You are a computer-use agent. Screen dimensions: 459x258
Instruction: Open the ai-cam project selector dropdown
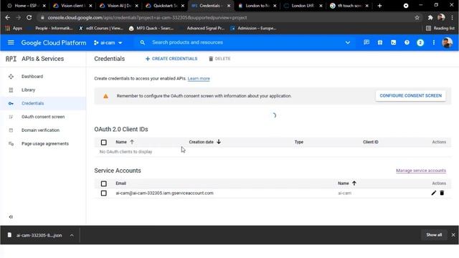[108, 43]
